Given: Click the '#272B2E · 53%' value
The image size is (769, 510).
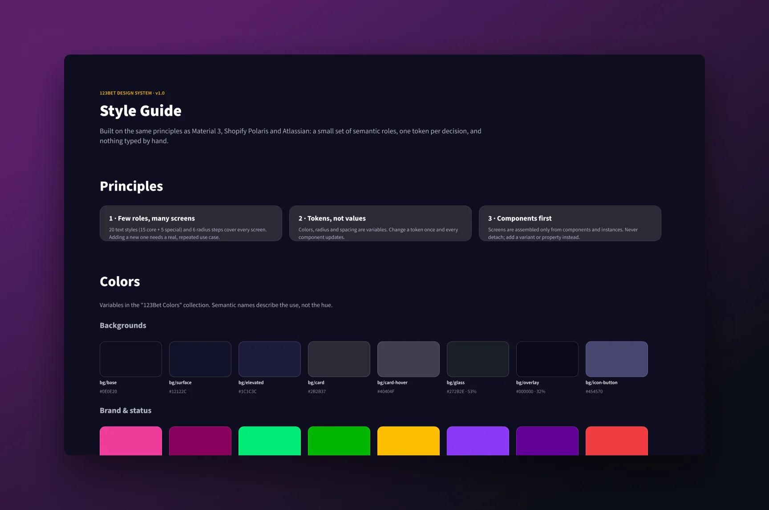Looking at the screenshot, I should tap(461, 392).
